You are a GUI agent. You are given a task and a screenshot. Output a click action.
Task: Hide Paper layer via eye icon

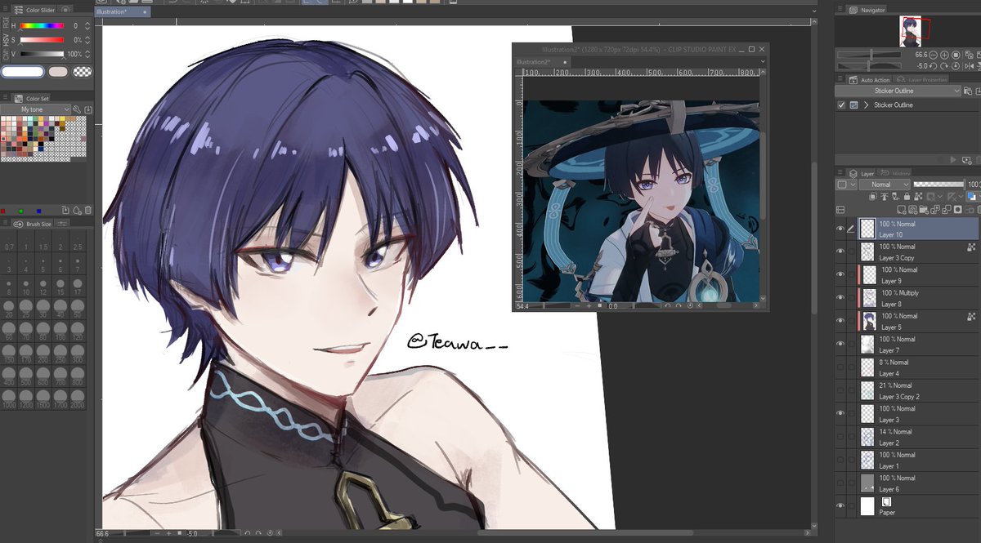pyautogui.click(x=840, y=506)
